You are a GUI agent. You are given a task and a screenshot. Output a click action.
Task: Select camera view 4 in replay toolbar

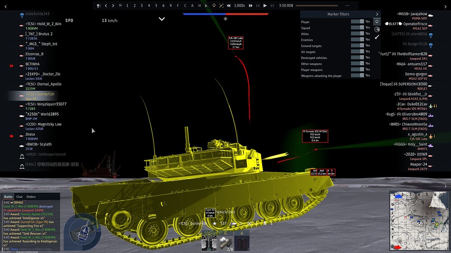(x=149, y=5)
